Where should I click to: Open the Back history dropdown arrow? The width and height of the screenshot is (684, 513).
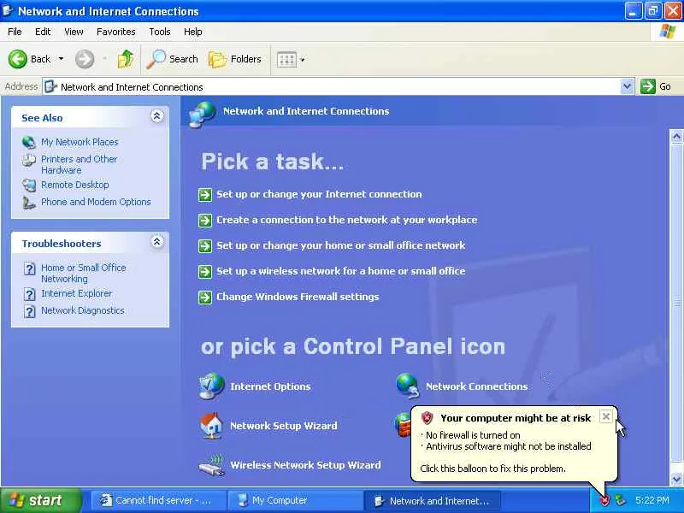pyautogui.click(x=61, y=59)
